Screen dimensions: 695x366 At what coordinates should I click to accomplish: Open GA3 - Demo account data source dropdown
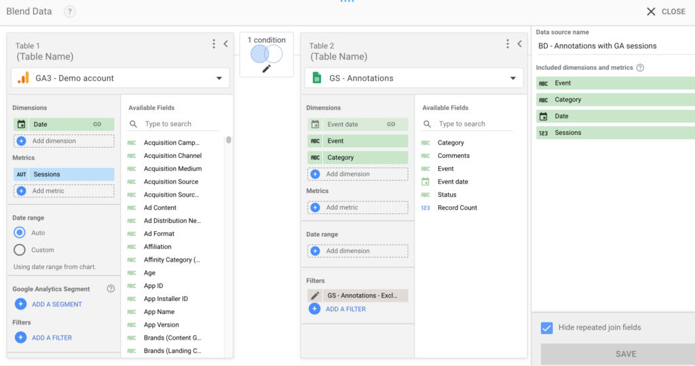[x=120, y=79]
